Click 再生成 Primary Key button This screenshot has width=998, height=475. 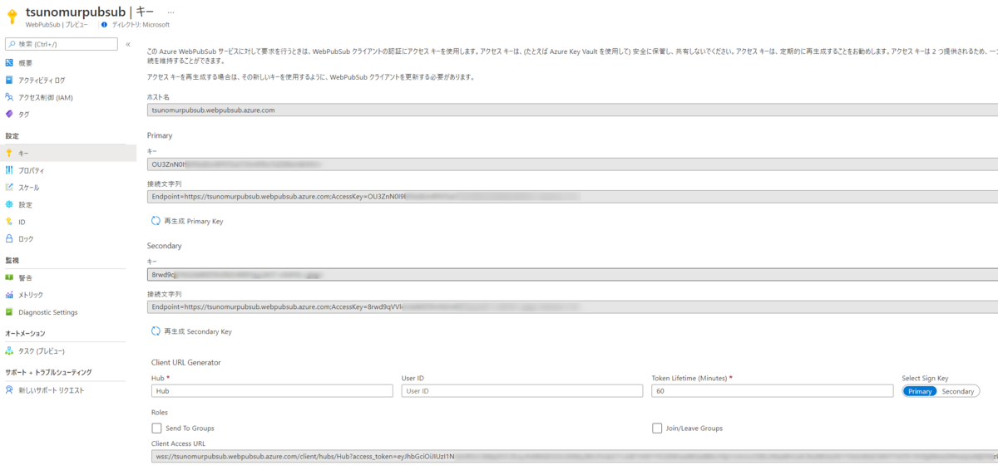click(186, 221)
